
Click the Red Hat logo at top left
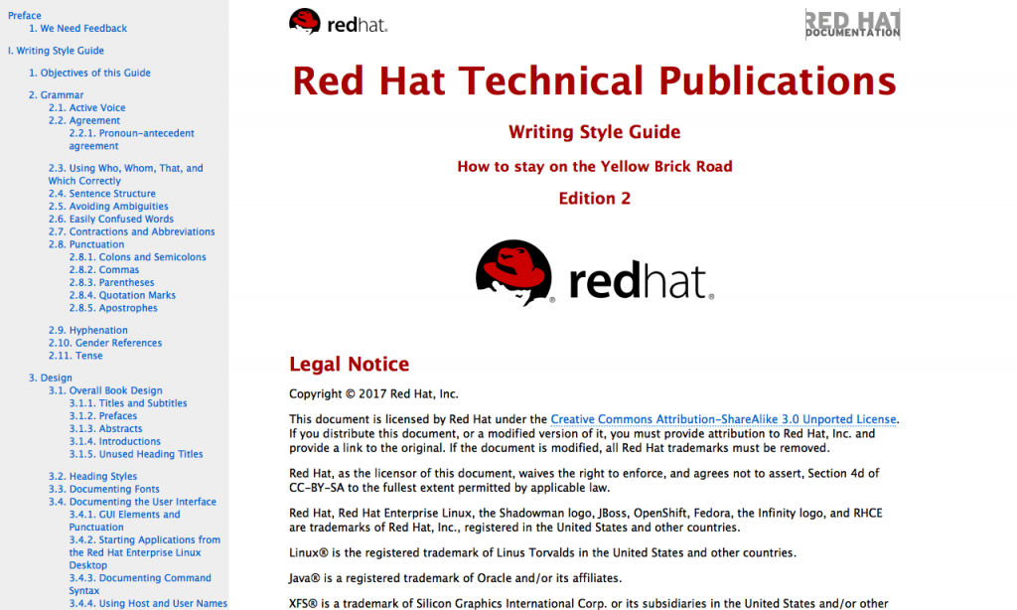tap(338, 21)
